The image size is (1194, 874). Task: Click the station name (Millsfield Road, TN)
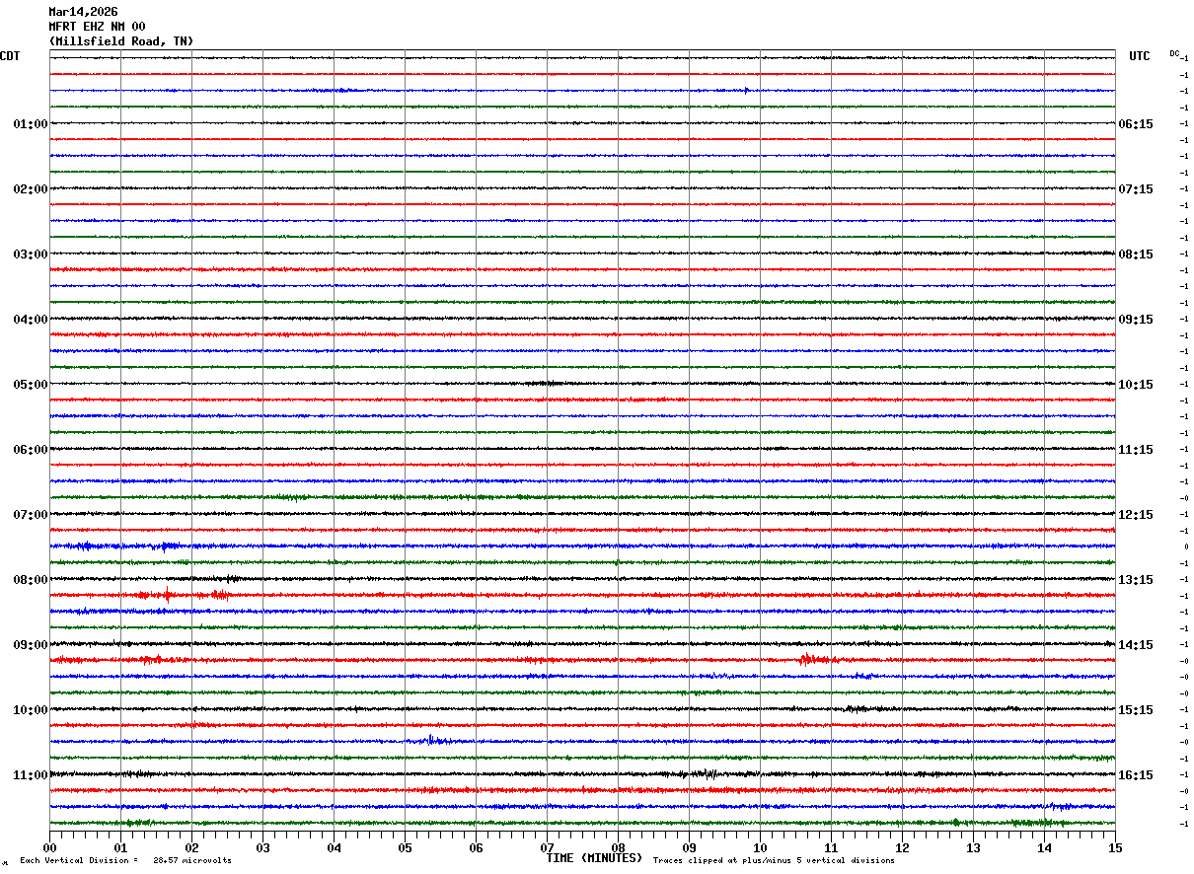tap(121, 41)
